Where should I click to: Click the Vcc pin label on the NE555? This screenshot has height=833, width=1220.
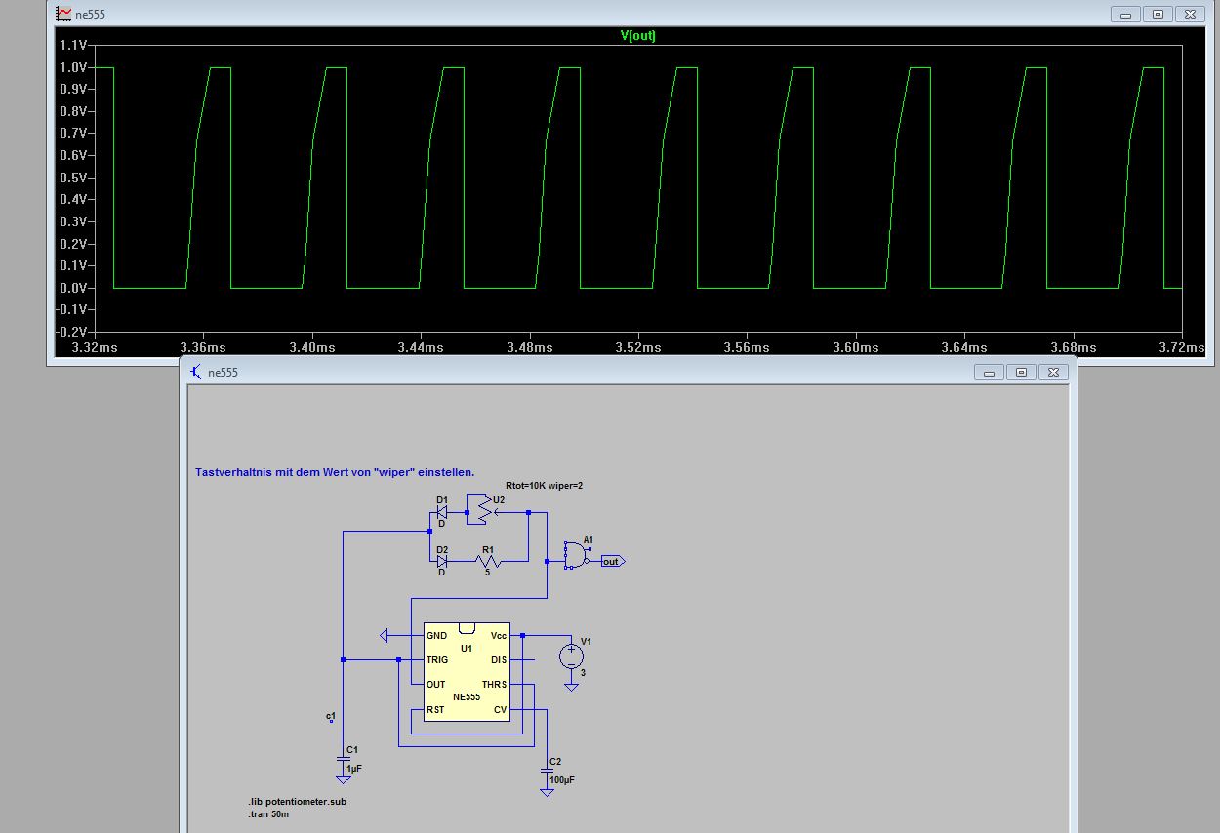(x=499, y=636)
